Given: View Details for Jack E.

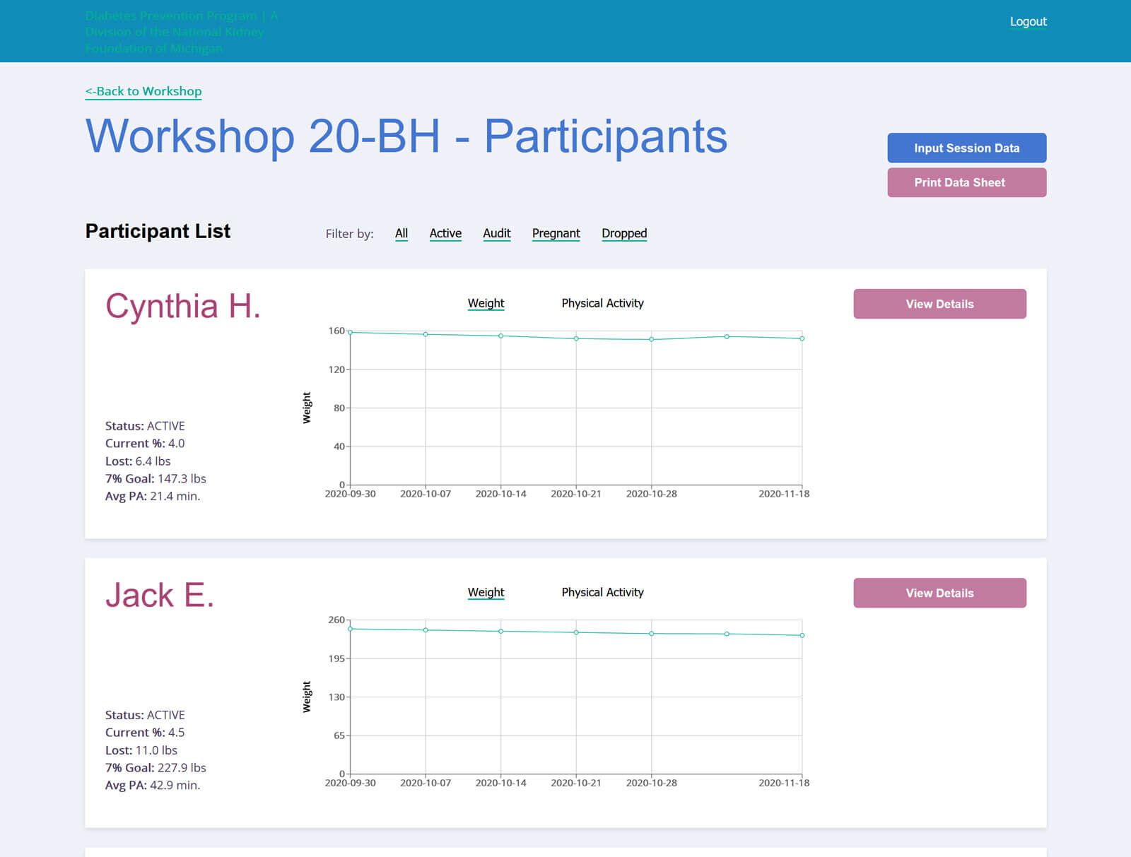Looking at the screenshot, I should click(x=939, y=593).
